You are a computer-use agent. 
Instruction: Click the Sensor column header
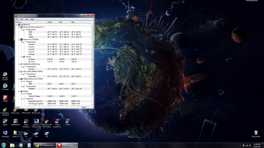31,22
